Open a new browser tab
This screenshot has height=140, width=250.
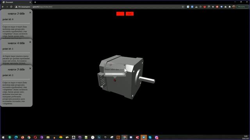point(35,2)
